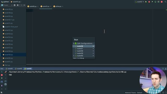Click the locate-file circle icon in Project panel
The image size is (167, 94).
click(15, 5)
